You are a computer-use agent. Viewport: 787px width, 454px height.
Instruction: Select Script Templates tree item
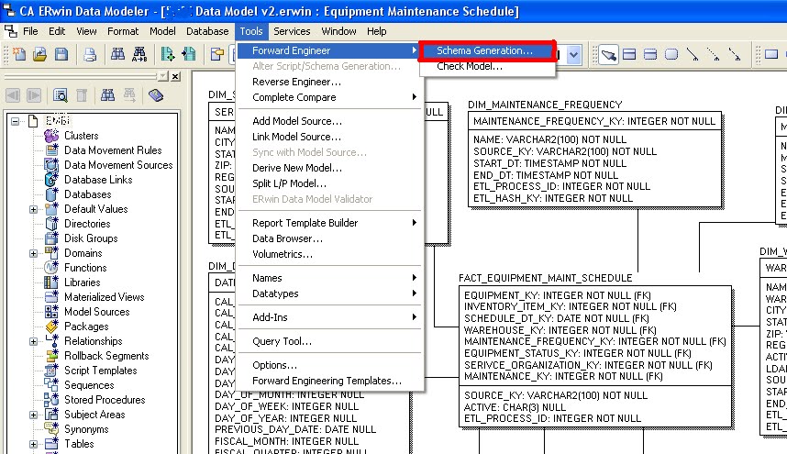(x=100, y=371)
